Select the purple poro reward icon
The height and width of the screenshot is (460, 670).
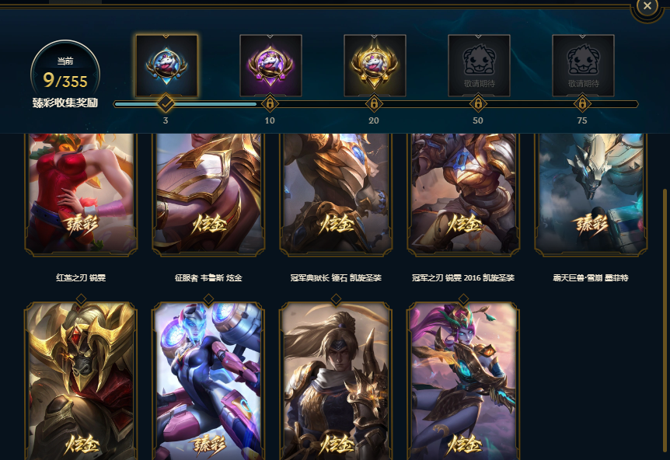coord(270,65)
